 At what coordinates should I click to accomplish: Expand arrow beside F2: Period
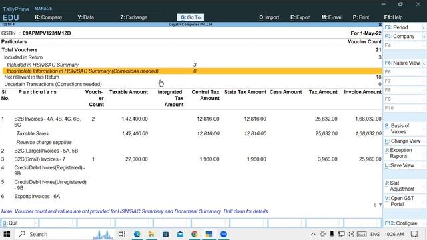click(424, 27)
